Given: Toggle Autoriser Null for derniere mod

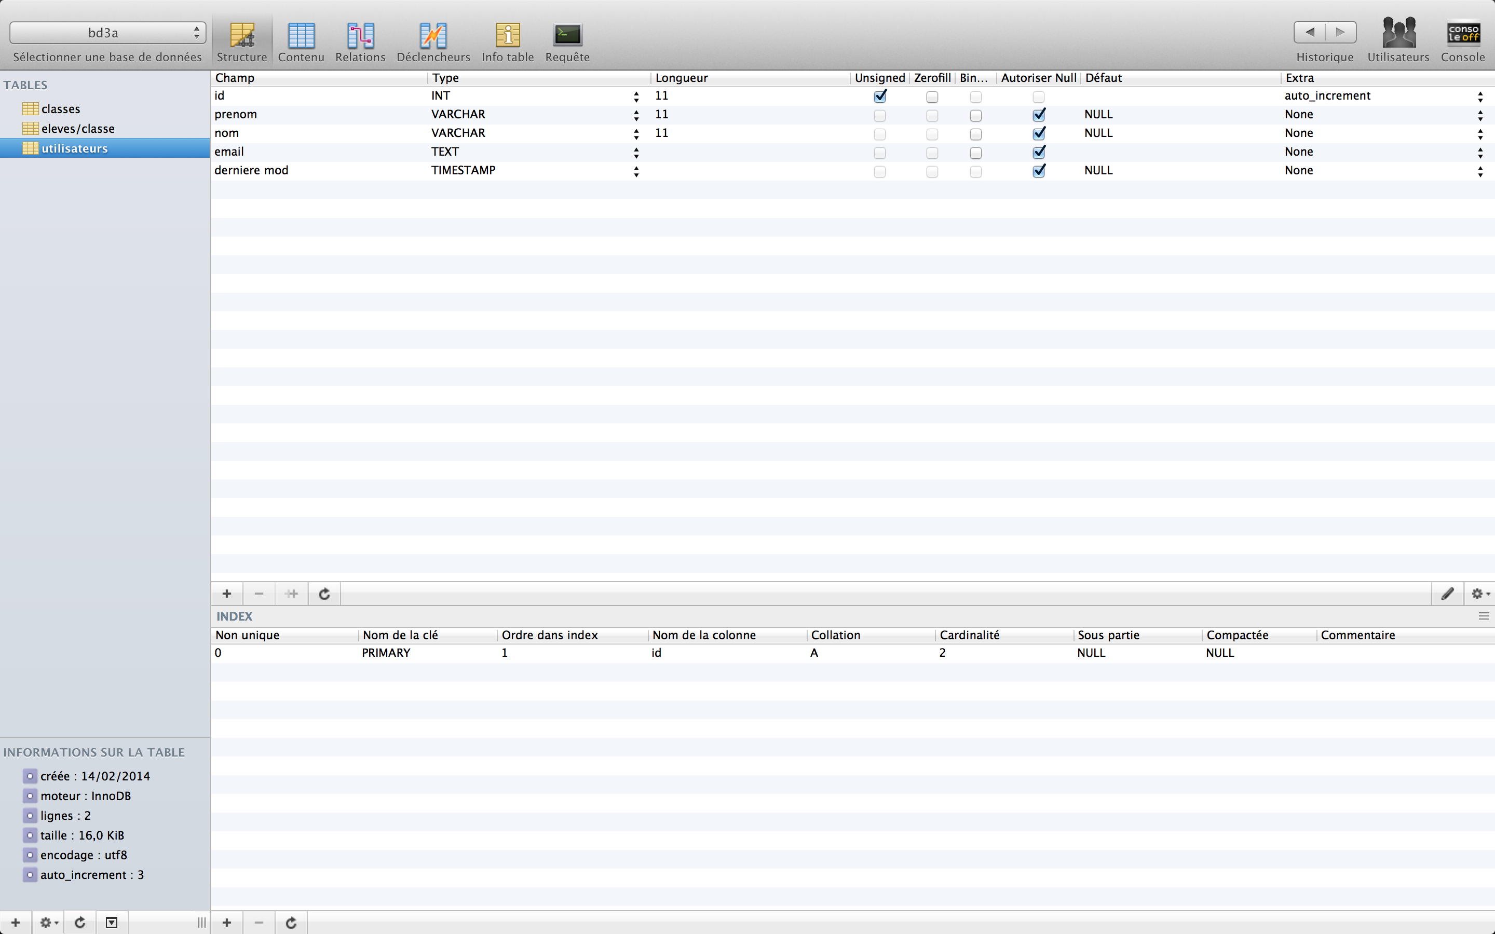Looking at the screenshot, I should pyautogui.click(x=1039, y=171).
